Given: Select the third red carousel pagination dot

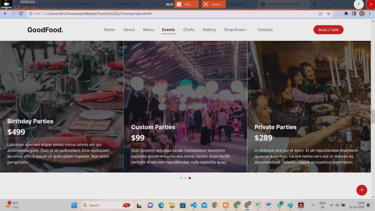Looking at the screenshot, I should [x=190, y=178].
